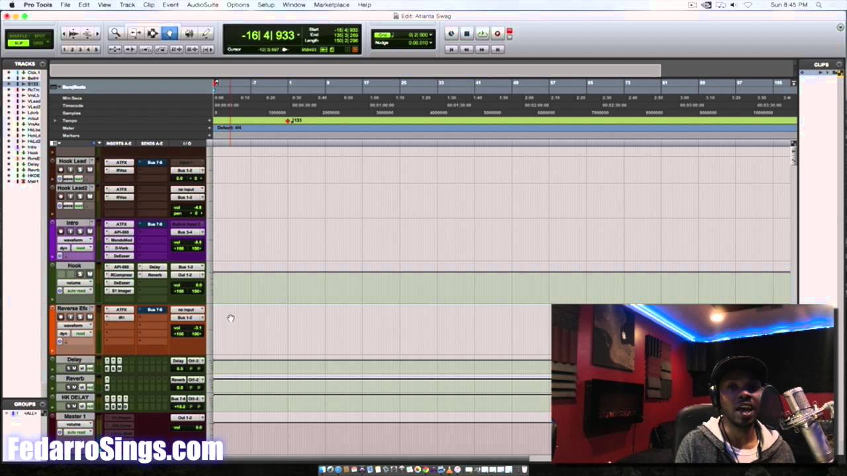Click the Play transport button

click(x=482, y=34)
